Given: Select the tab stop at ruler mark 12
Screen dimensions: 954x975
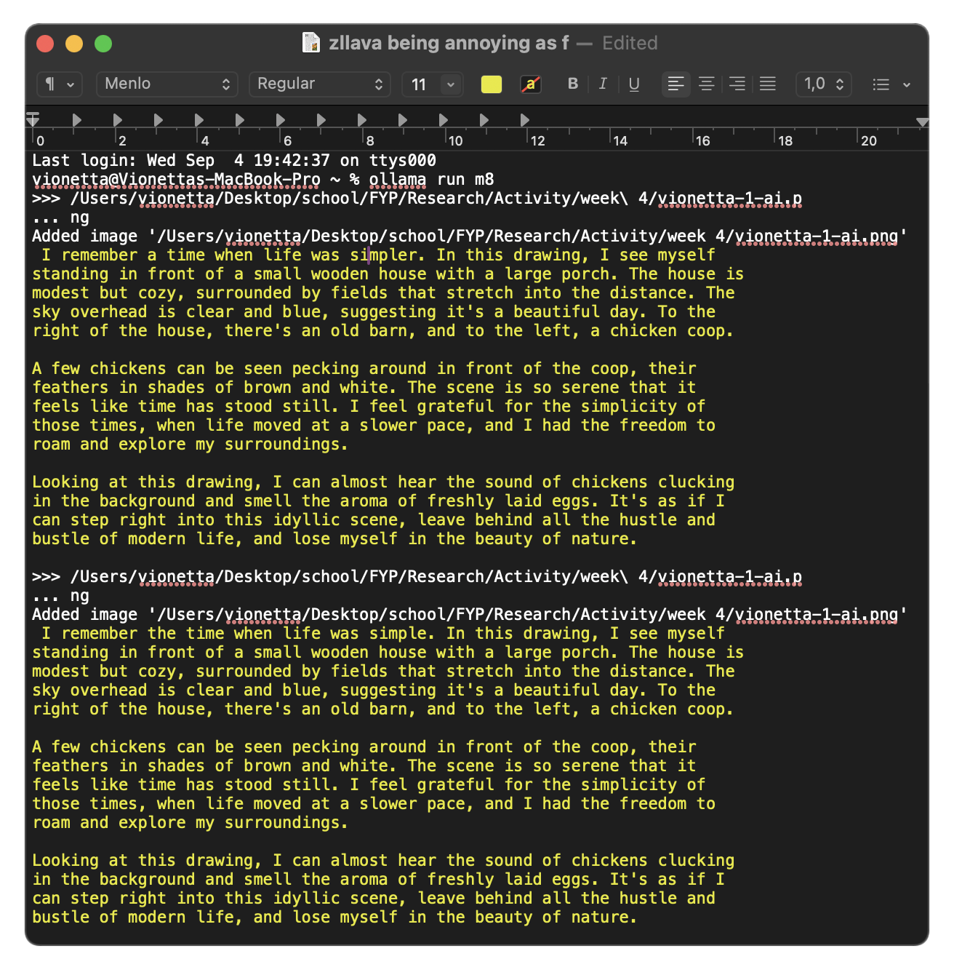Looking at the screenshot, I should 525,120.
